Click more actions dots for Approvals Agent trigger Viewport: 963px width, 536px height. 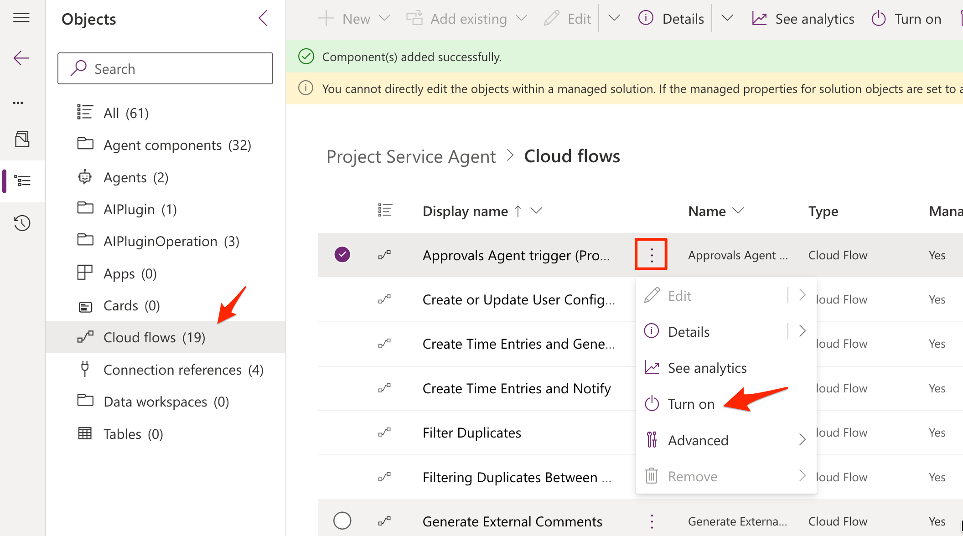click(x=652, y=255)
